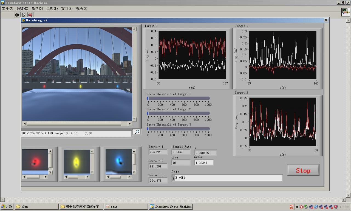Click the Run Continuously toolbar icon

(24, 15)
